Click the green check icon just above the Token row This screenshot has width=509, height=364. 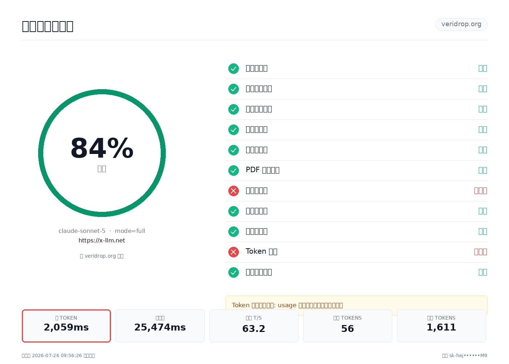point(233,232)
